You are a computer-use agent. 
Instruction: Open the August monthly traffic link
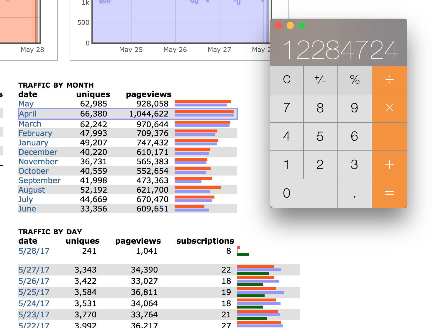(x=32, y=190)
